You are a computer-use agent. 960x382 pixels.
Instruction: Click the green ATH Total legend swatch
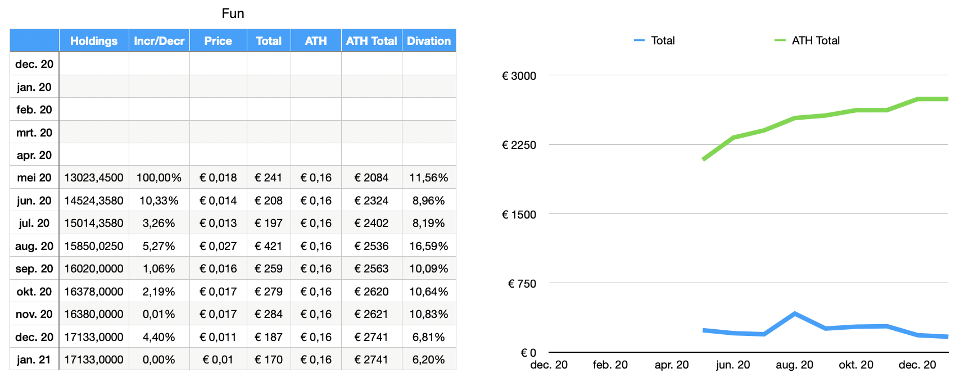[x=780, y=40]
